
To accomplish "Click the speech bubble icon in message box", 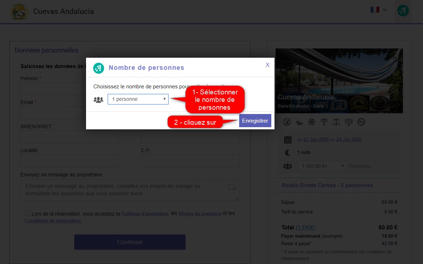I will (x=232, y=187).
